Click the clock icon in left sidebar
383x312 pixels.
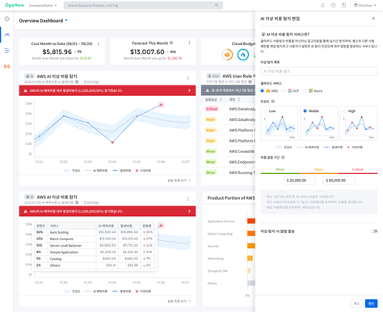coord(7,19)
